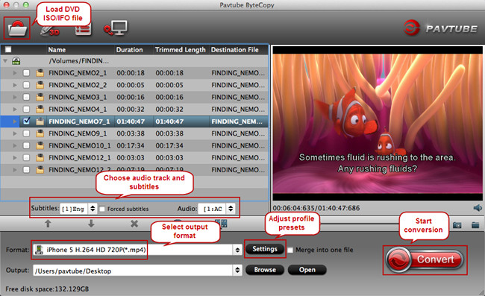Viewport: 485px width, 296px height.
Task: Check the FINDING_NEMO3_1 checkbox
Action: pos(26,97)
